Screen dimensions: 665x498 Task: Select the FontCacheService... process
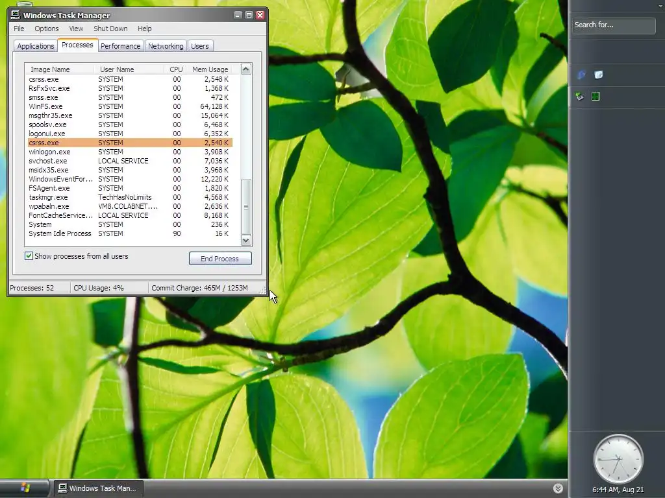[x=130, y=215]
